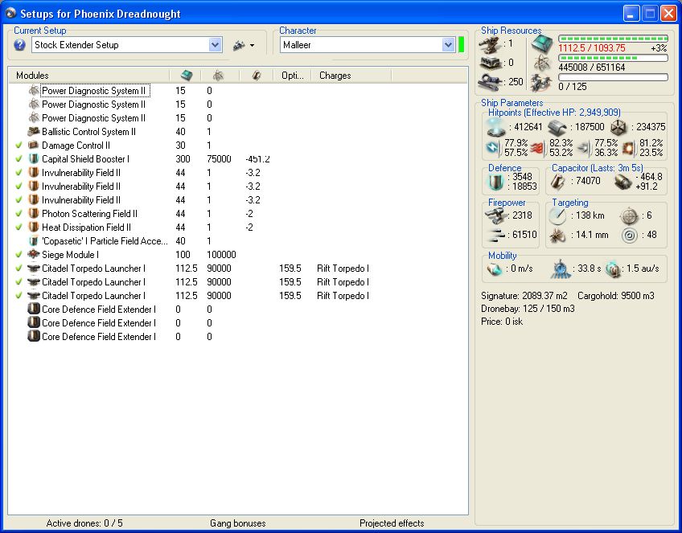The image size is (682, 533).
Task: Click the shield hitpoints icon showing 412641
Action: [x=495, y=127]
